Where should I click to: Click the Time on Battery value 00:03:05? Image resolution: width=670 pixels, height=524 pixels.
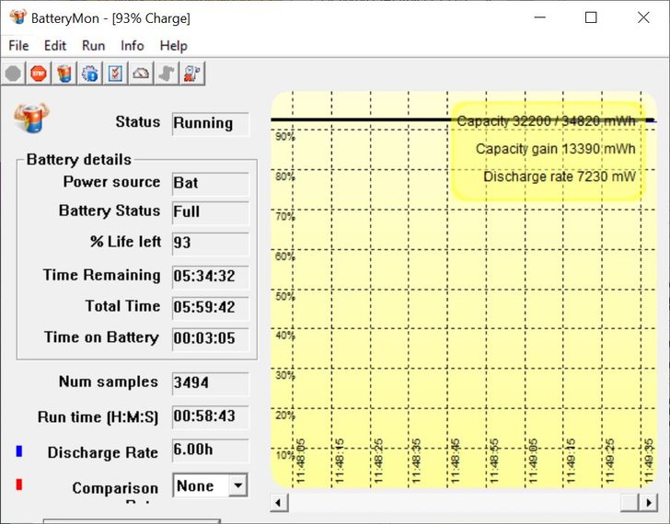pos(204,338)
